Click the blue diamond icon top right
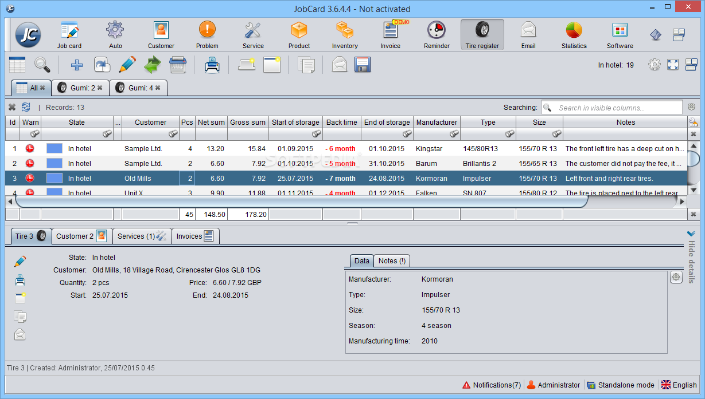Viewport: 705px width, 399px height. [656, 35]
